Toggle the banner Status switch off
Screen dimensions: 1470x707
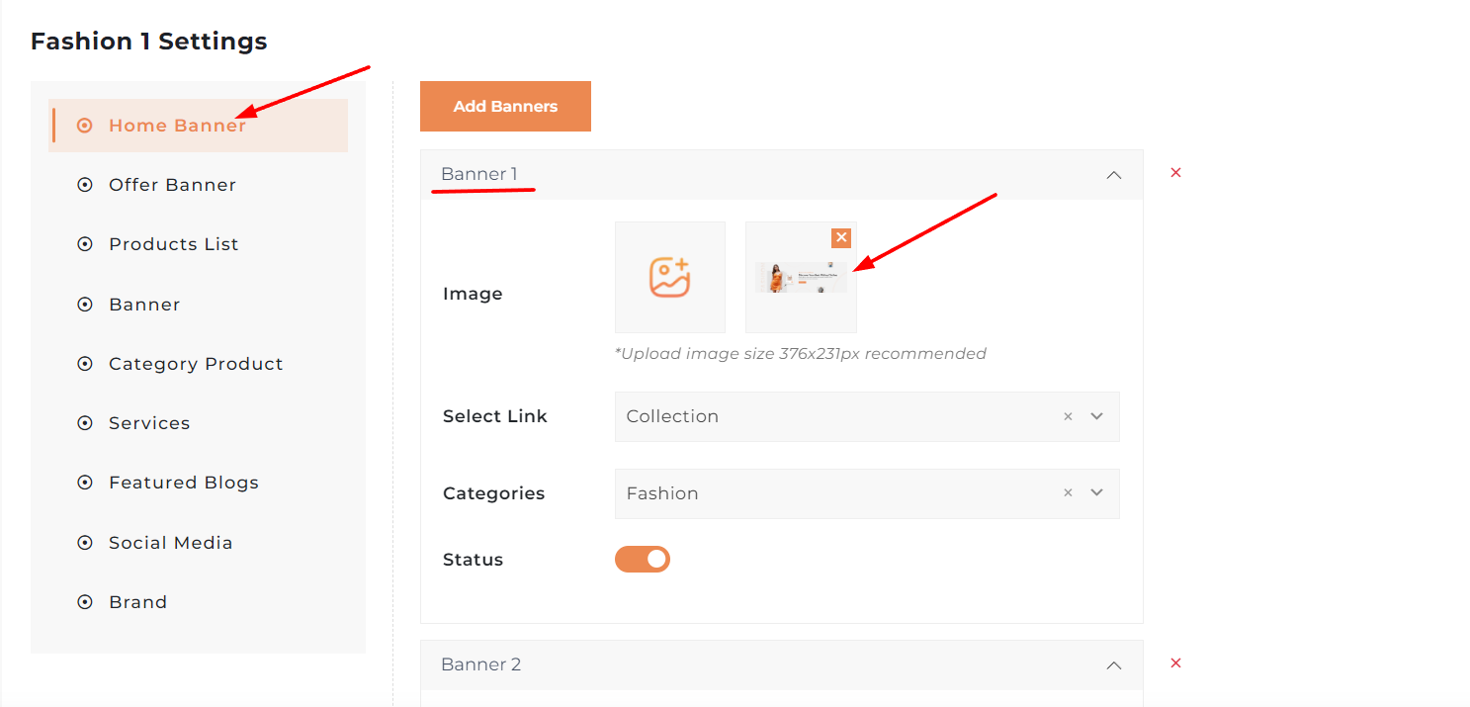tap(643, 560)
